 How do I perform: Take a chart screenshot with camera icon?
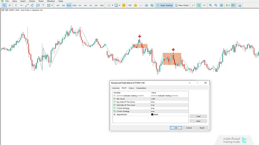(239, 5)
